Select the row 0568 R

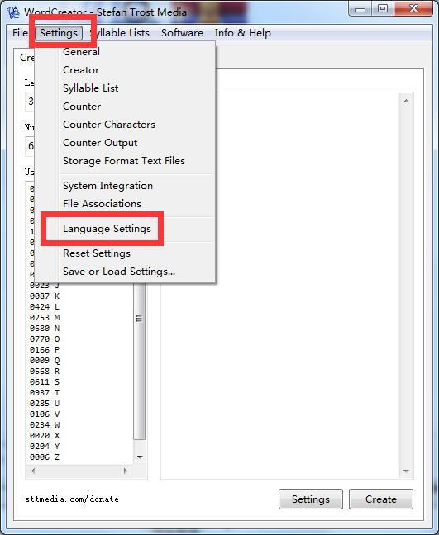[45, 372]
